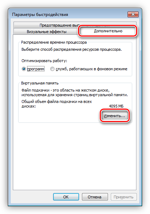Click the Распределение времени процессора group heading
The image size is (150, 214).
pyautogui.click(x=54, y=43)
